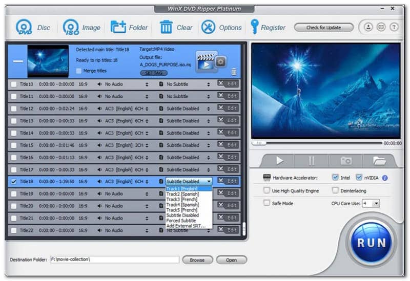
Task: Click the Destination Folder path field
Action: (114, 260)
